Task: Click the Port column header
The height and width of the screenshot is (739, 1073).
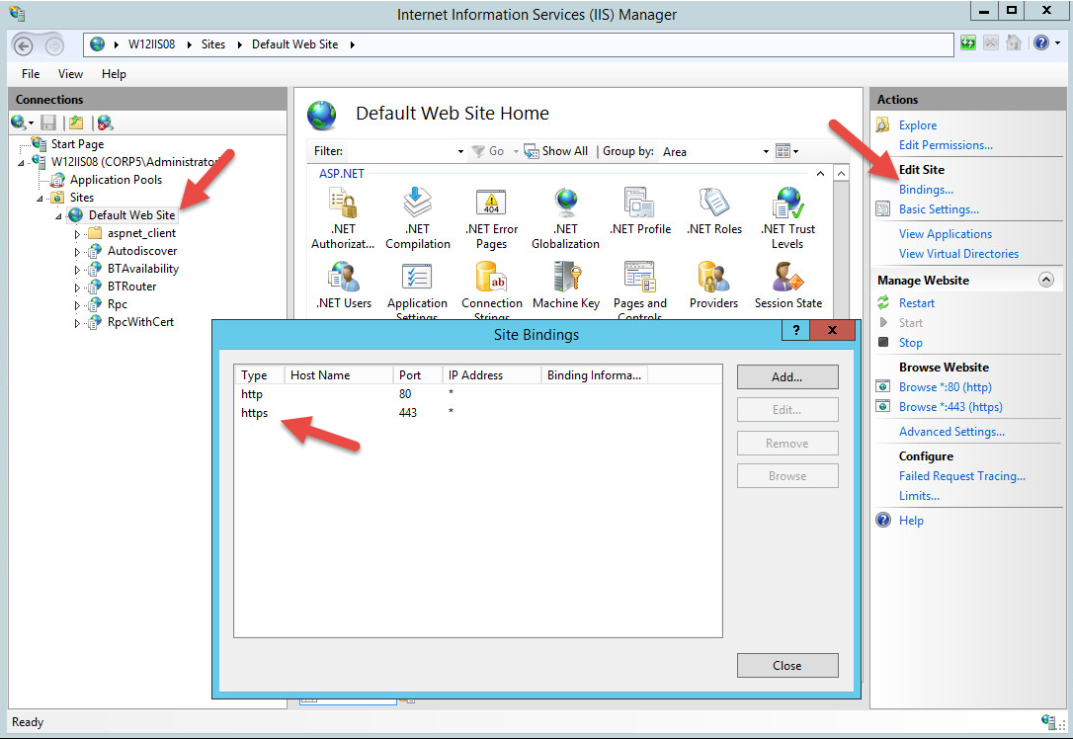Action: click(417, 375)
